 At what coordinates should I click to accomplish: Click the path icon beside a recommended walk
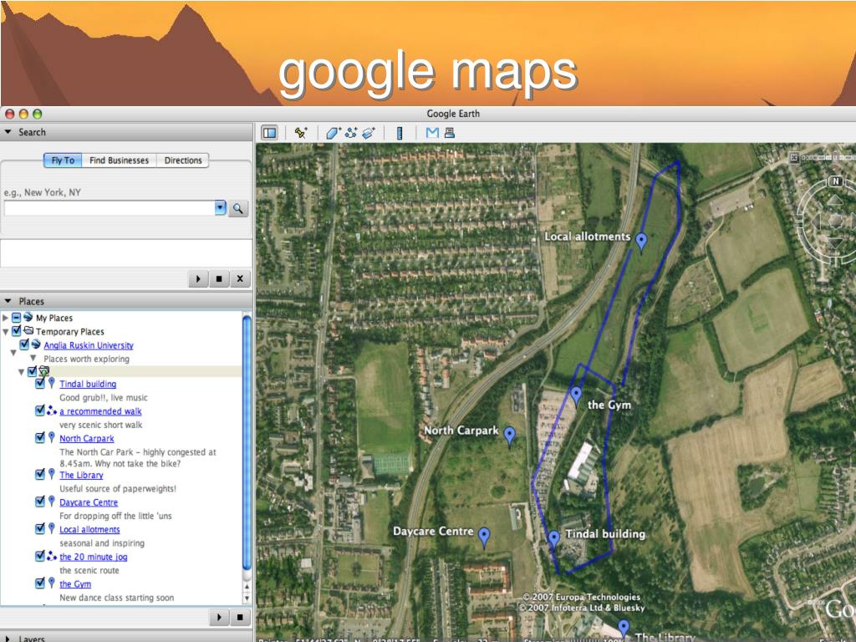click(x=51, y=410)
